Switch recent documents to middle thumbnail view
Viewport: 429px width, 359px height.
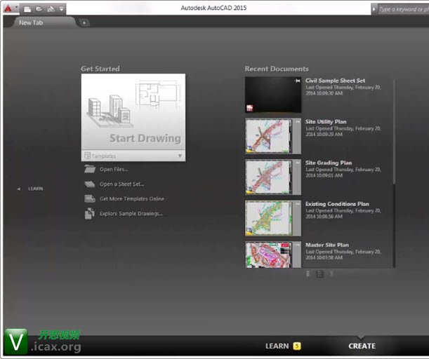[320, 274]
